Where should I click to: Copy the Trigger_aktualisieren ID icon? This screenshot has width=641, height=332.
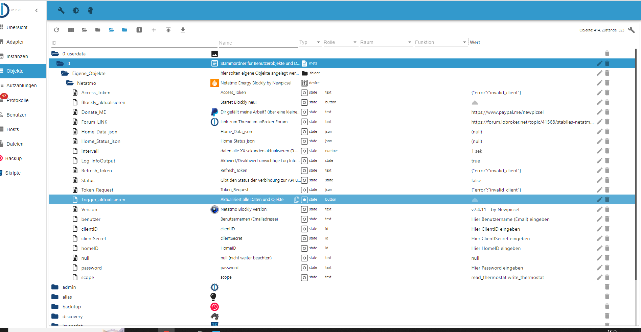297,200
